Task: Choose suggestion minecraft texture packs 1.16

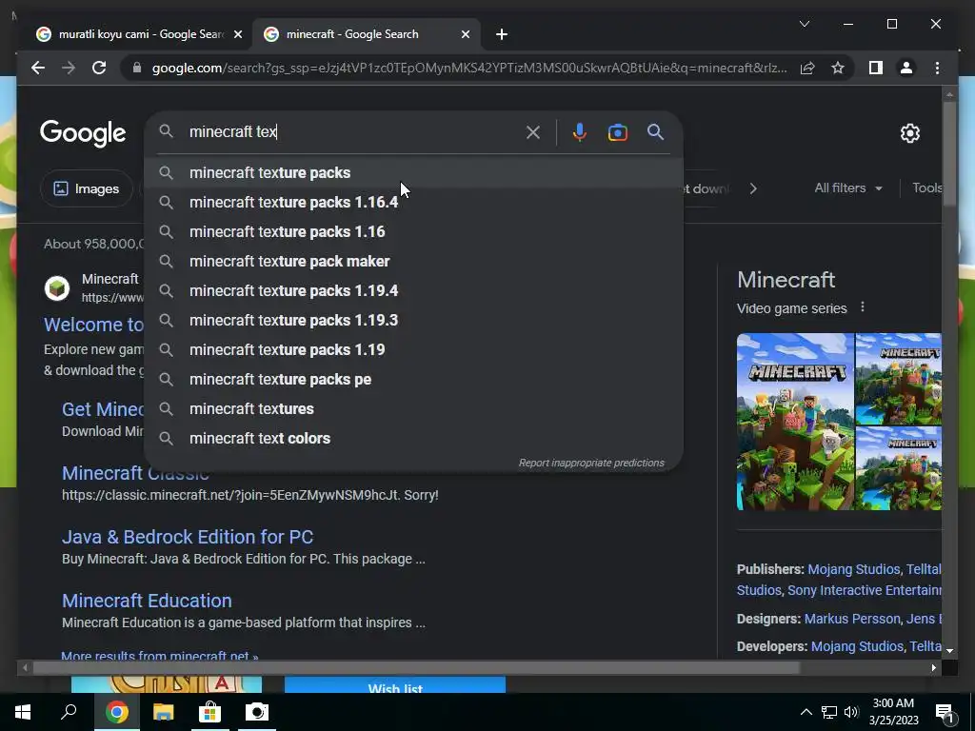Action: tap(413, 232)
